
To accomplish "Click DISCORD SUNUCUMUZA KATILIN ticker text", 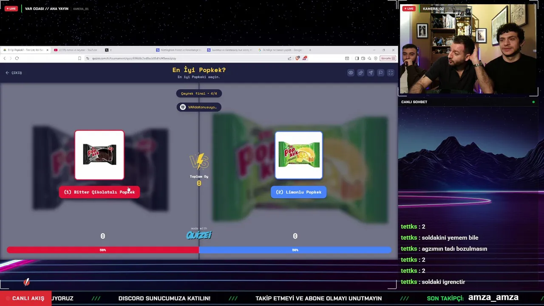I will coord(164,298).
